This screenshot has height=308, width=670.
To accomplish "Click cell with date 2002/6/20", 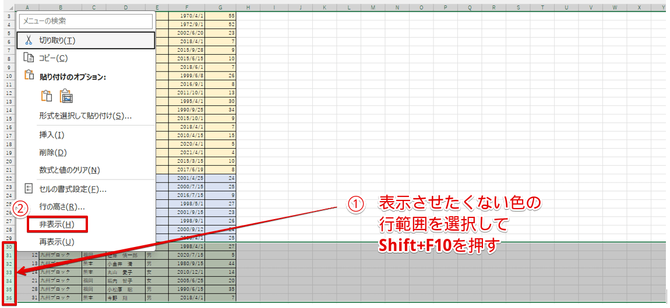I will pyautogui.click(x=187, y=33).
